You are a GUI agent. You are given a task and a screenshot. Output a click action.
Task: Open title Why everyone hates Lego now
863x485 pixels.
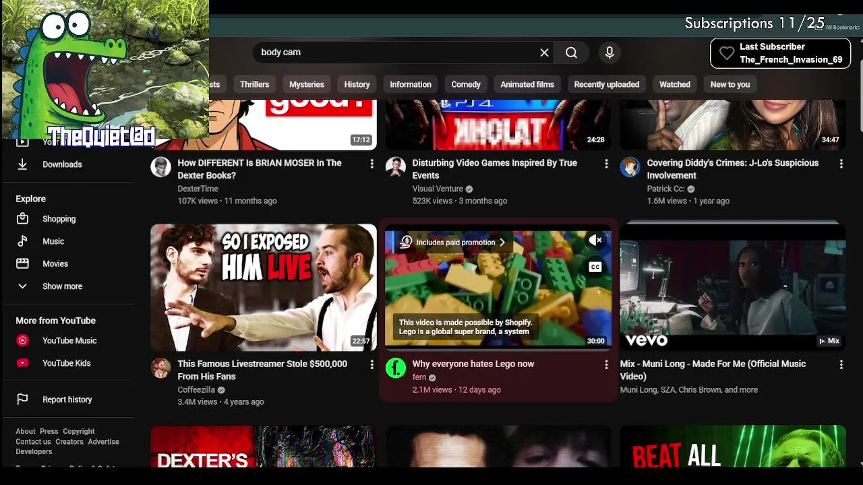tap(473, 364)
